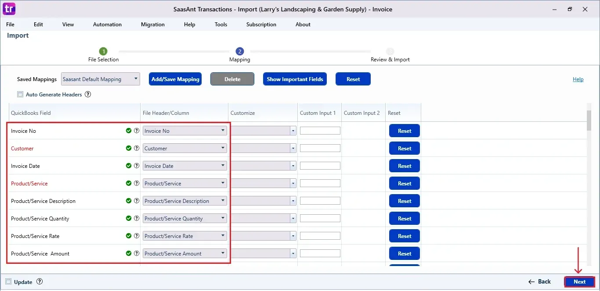
Task: Click question mark icon in Product/Service row
Action: [x=137, y=183]
